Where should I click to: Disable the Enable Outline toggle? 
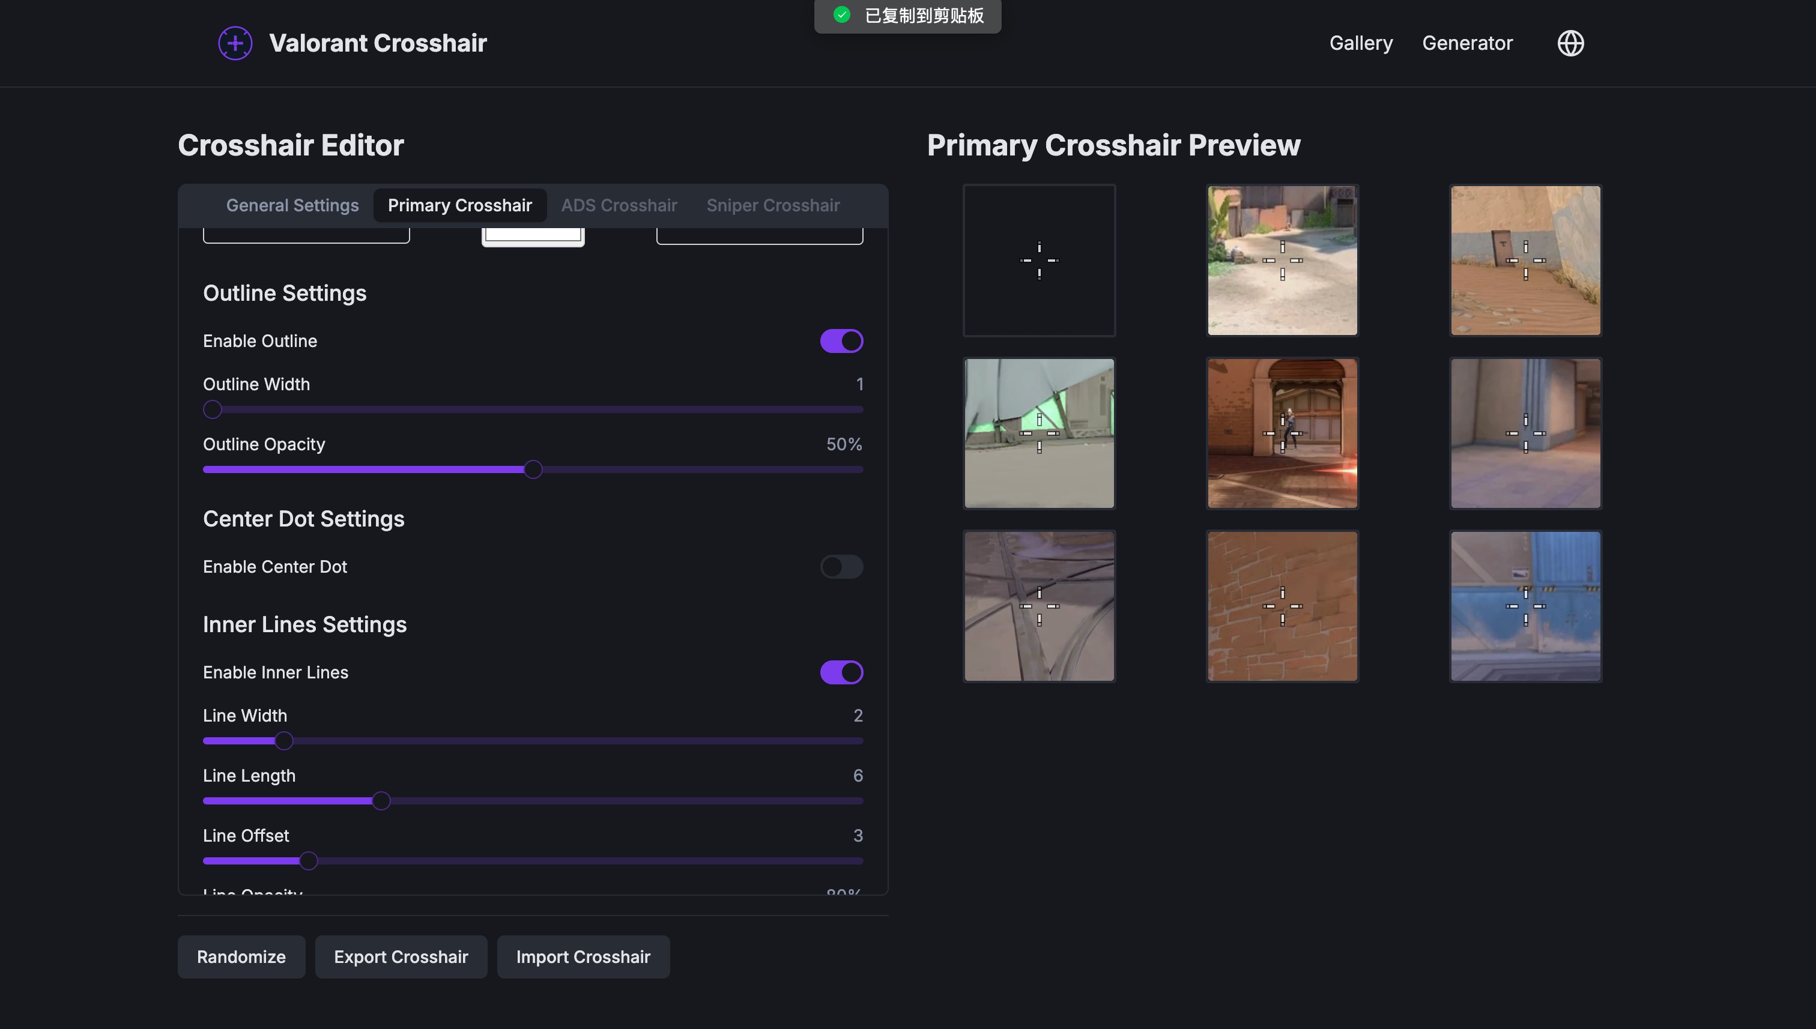tap(841, 340)
